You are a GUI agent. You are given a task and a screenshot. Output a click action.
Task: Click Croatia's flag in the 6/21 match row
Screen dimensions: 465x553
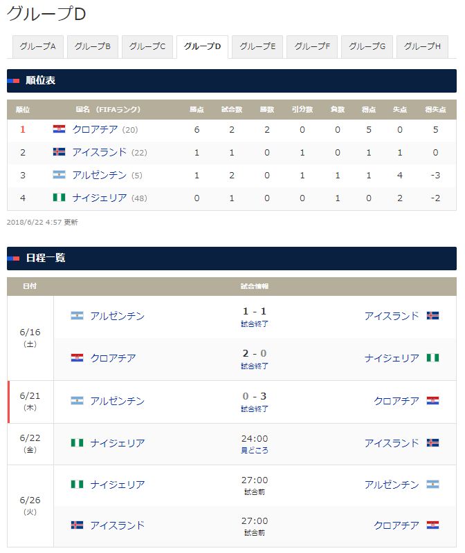click(x=432, y=401)
